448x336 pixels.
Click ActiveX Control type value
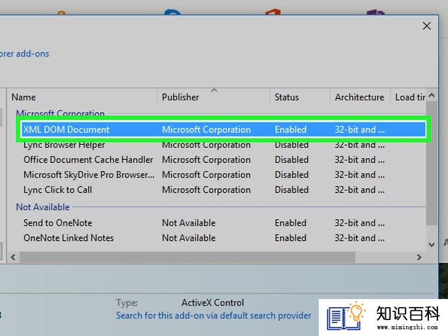(x=212, y=303)
